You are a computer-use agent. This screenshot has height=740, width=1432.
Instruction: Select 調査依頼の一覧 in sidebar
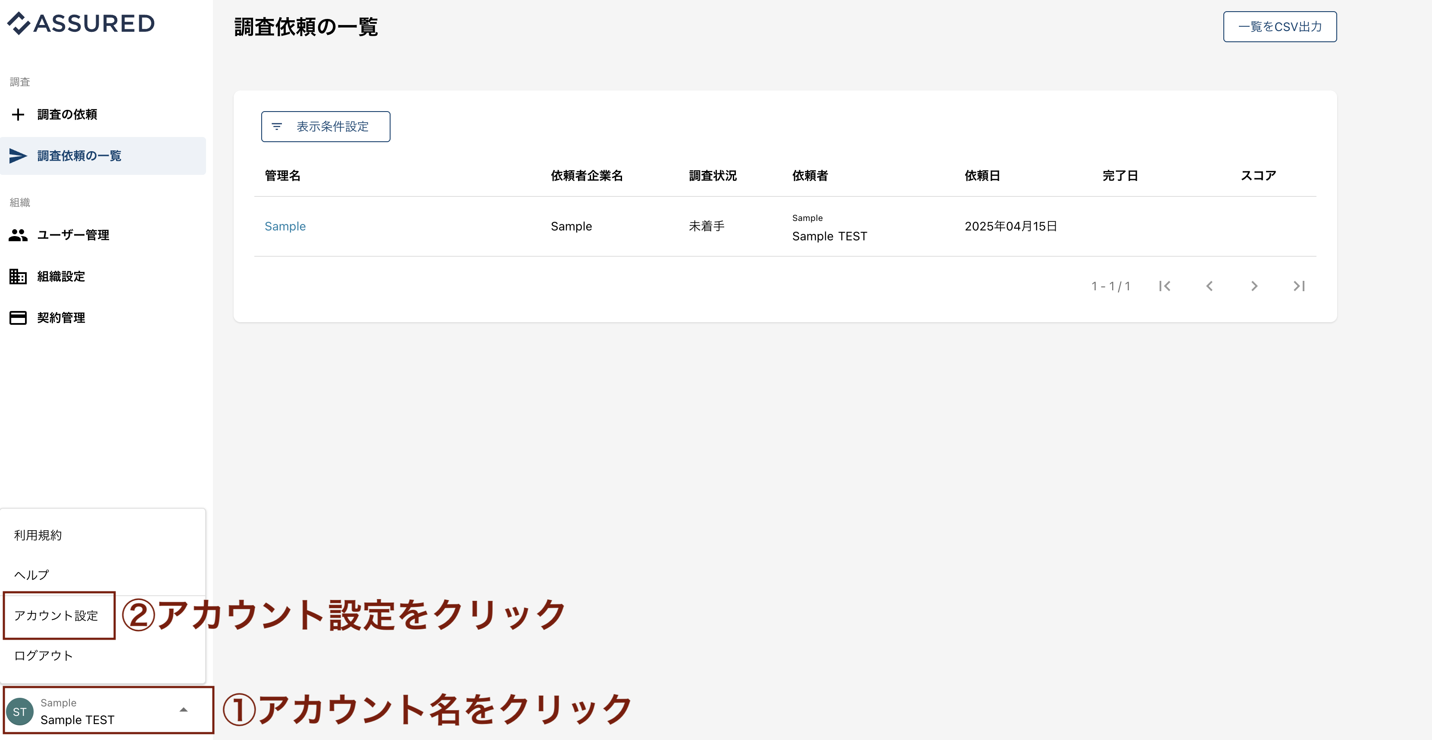[103, 156]
